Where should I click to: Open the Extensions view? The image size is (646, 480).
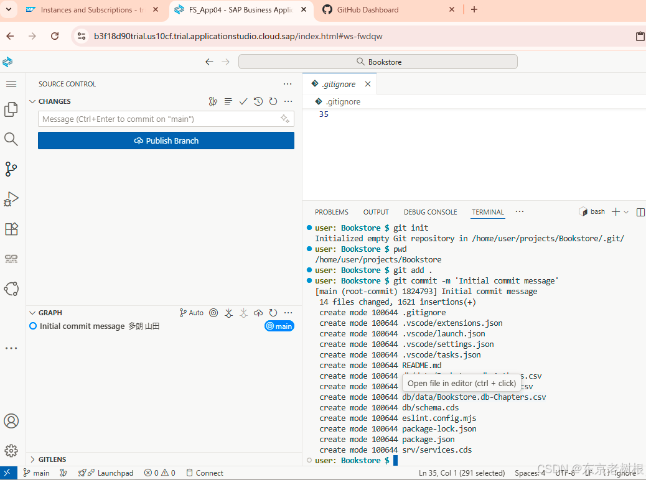pos(11,229)
